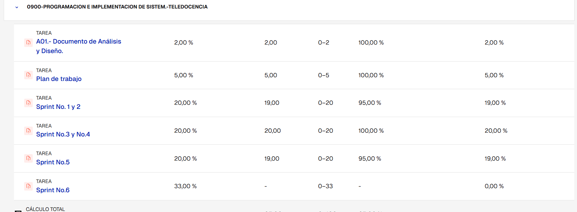Click the 0–33 range for Sprint No.6

pyautogui.click(x=325, y=186)
